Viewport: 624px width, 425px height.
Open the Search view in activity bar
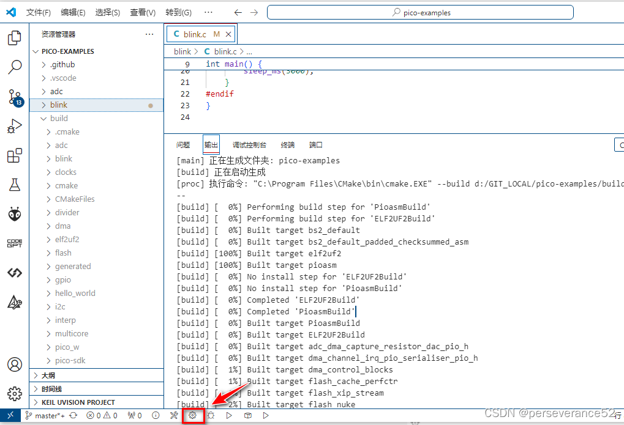(15, 67)
